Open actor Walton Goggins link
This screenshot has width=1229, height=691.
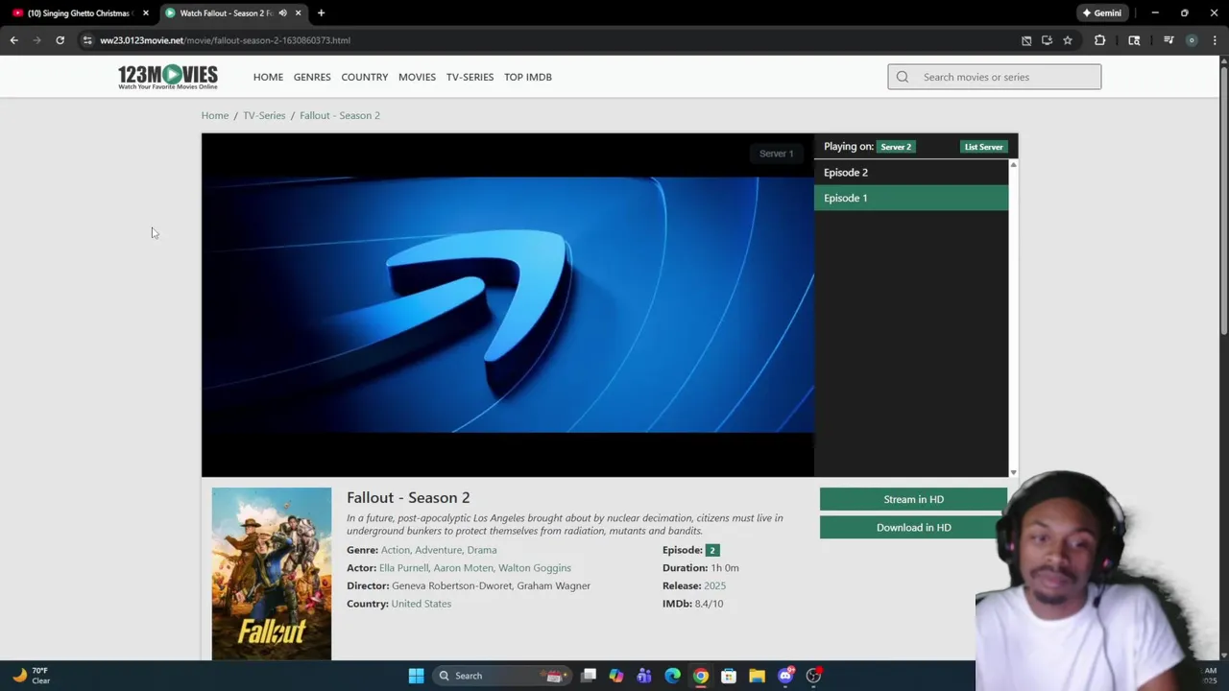535,568
